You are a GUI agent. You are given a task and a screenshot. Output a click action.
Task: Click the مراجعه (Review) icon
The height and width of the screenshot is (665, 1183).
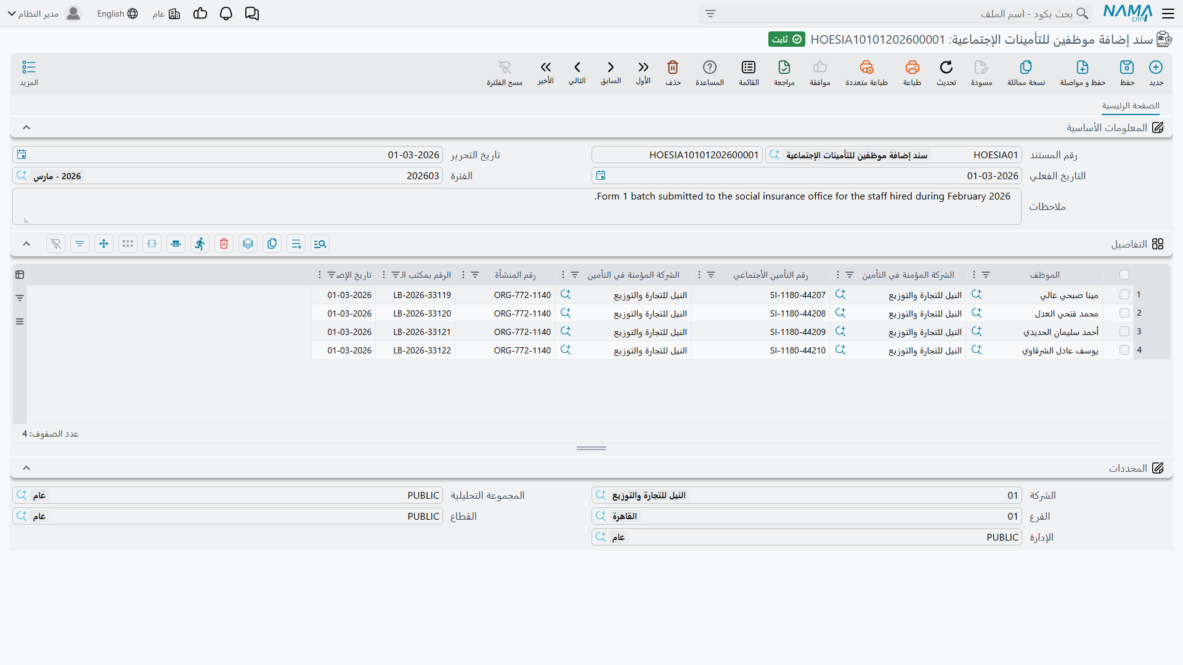click(784, 67)
